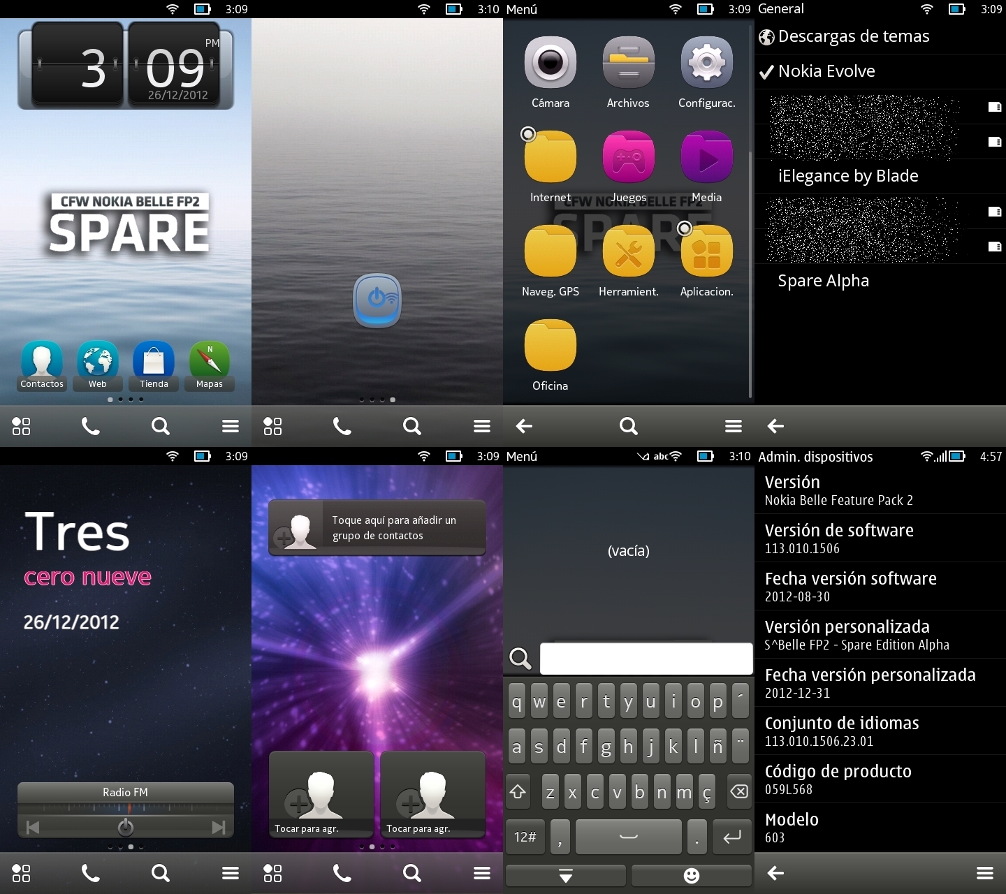Image resolution: width=1006 pixels, height=894 pixels.
Task: Open the Cámara app
Action: tap(551, 73)
